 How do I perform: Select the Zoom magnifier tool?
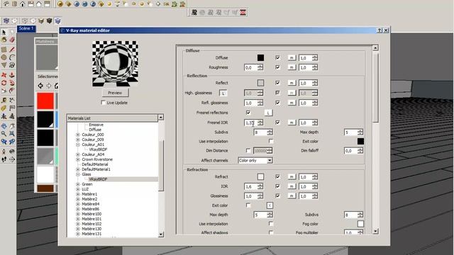(x=4, y=134)
